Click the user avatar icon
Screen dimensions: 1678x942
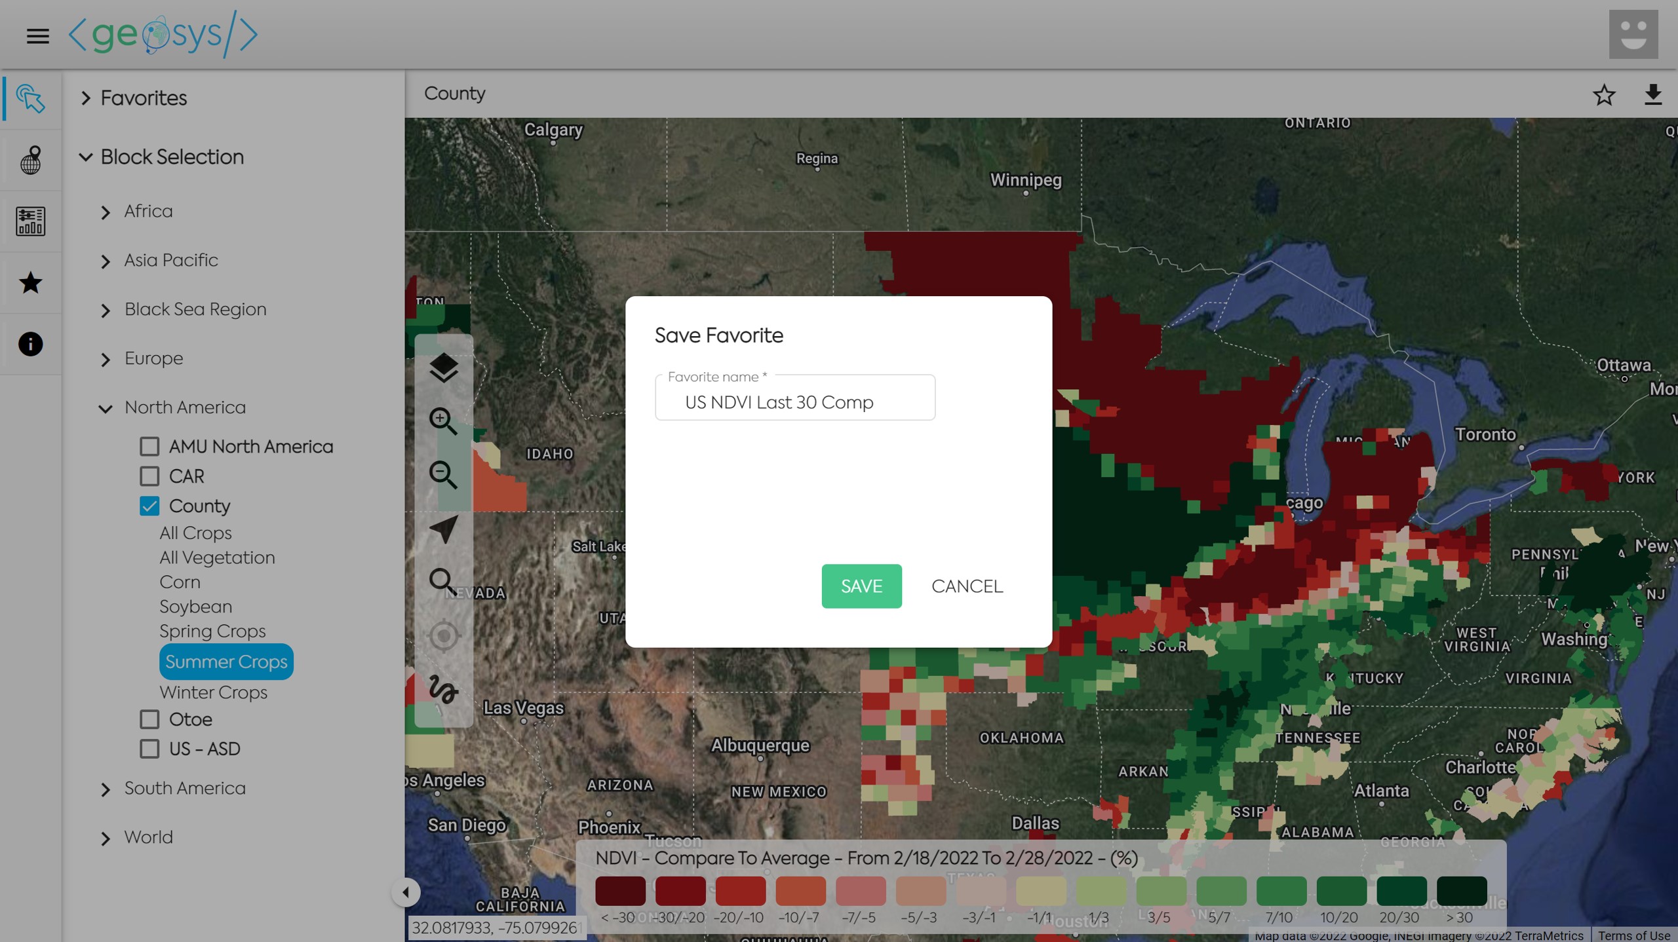click(1633, 35)
